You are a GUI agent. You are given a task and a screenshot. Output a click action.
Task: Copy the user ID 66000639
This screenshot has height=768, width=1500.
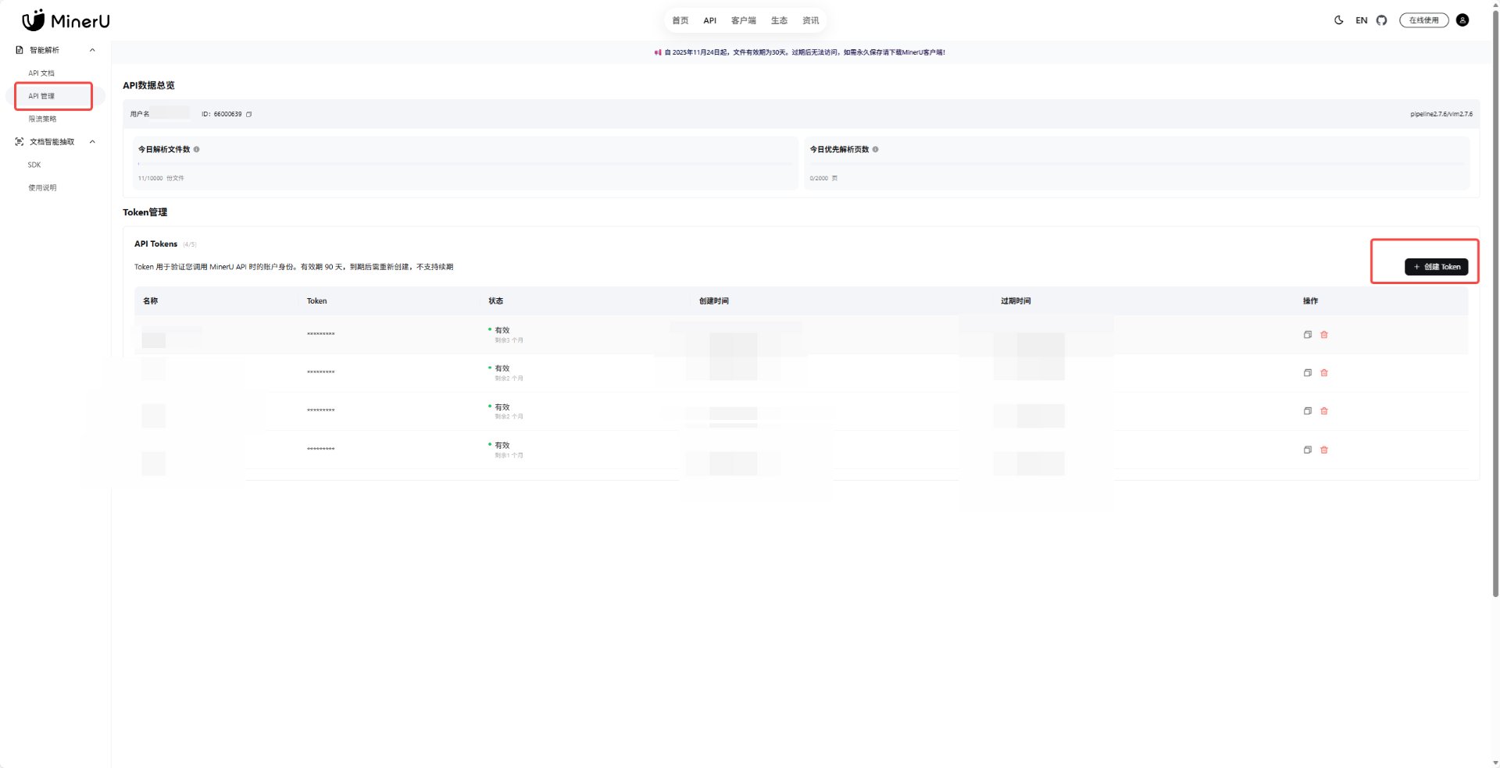tap(249, 114)
